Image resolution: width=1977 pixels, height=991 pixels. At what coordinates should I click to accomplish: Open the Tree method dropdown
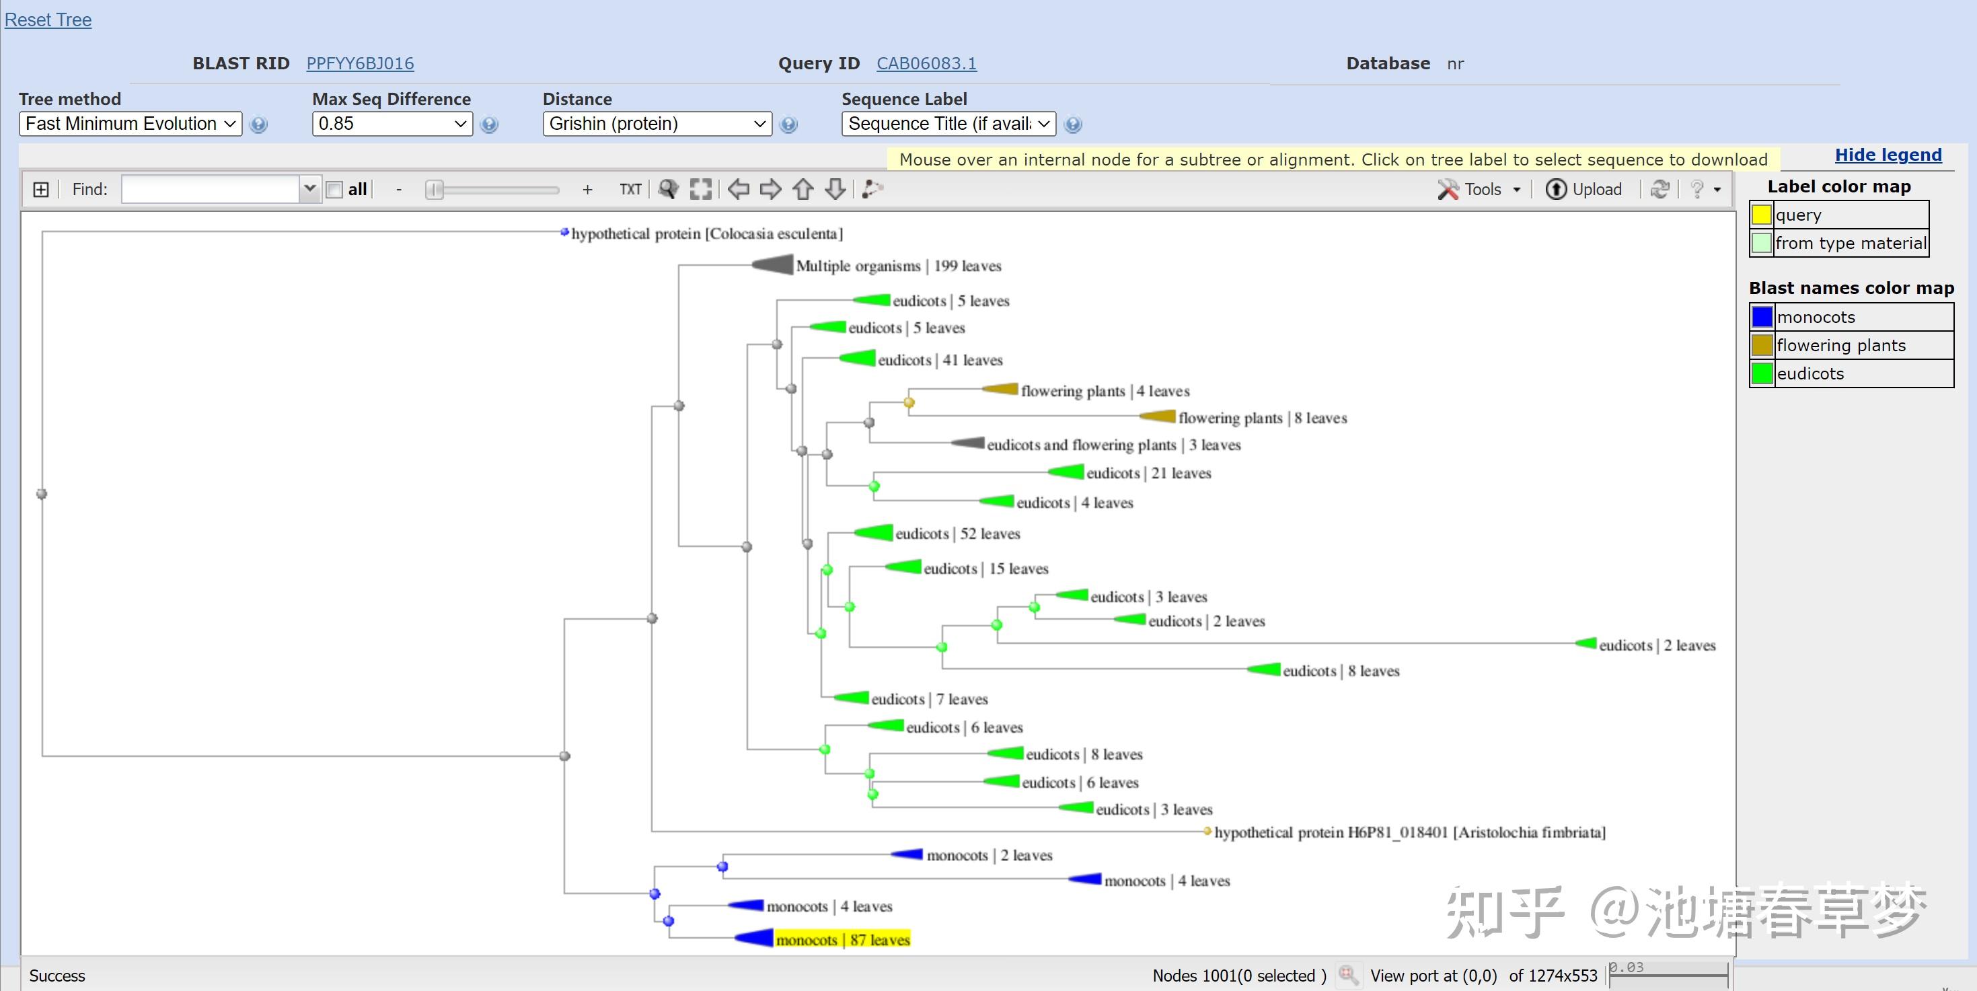coord(130,124)
